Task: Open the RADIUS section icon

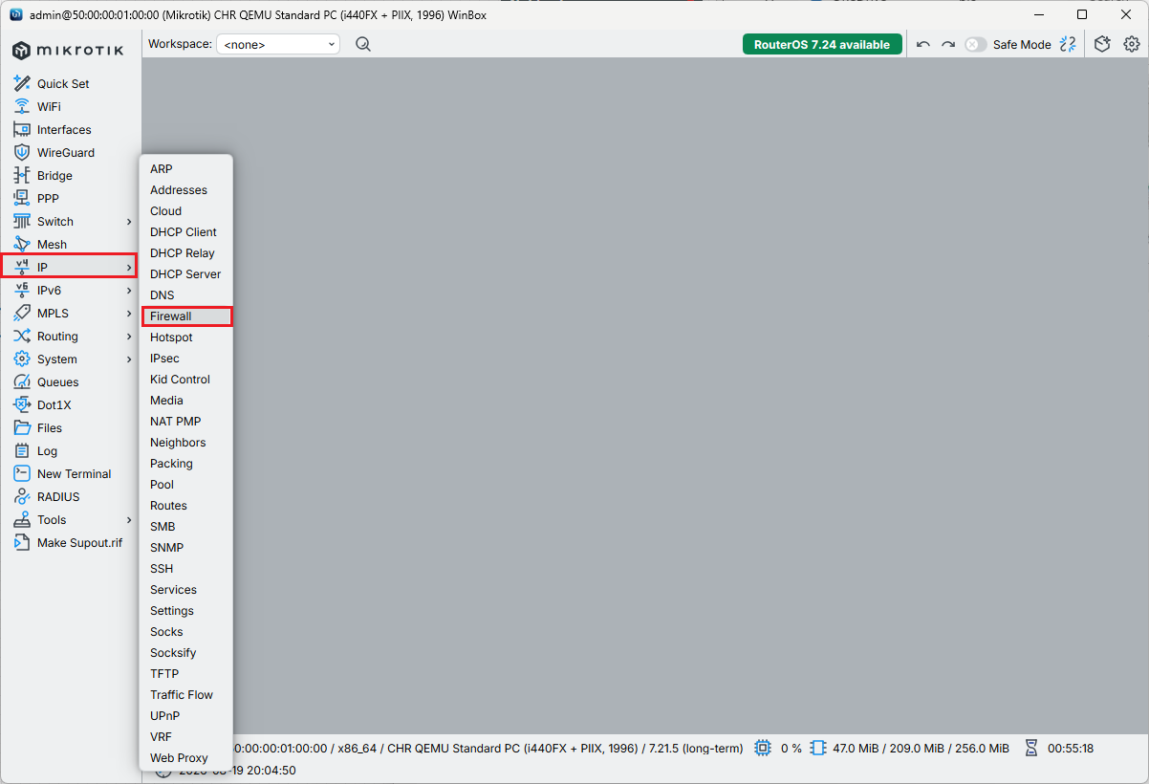Action: pos(22,496)
